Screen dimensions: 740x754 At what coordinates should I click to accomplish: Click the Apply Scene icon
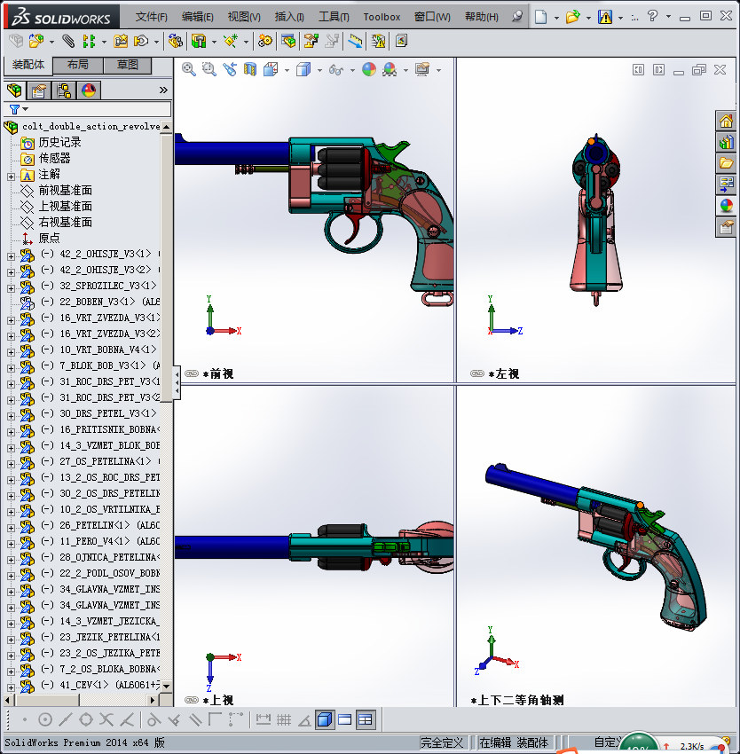pyautogui.click(x=390, y=70)
